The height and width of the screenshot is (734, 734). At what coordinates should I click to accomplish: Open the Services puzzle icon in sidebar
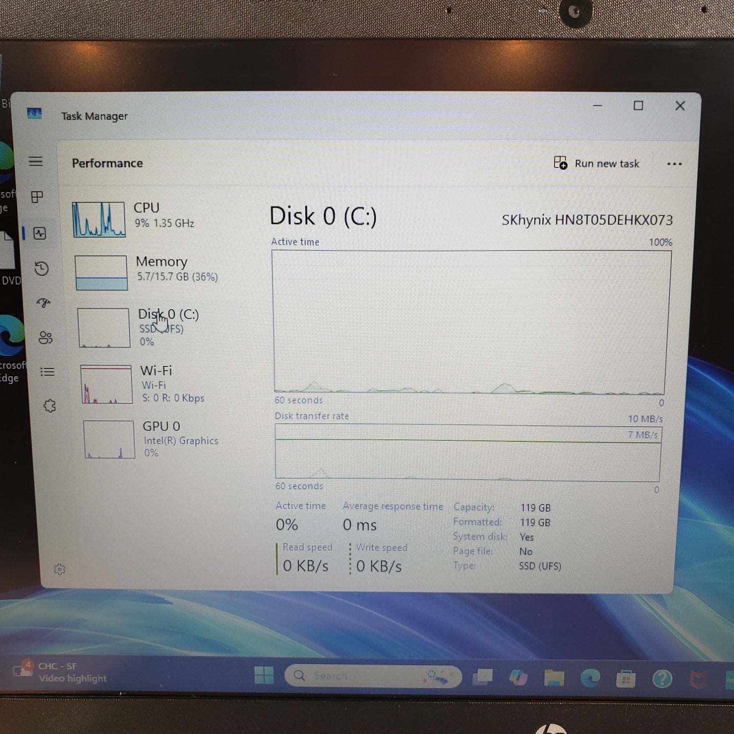(x=49, y=406)
